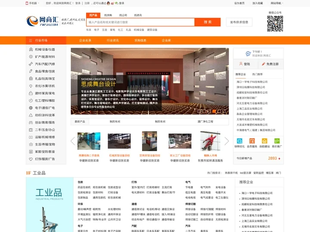Open company 上海工品实业有限公司 in side panel
The image size is (310, 232).
tap(249, 109)
